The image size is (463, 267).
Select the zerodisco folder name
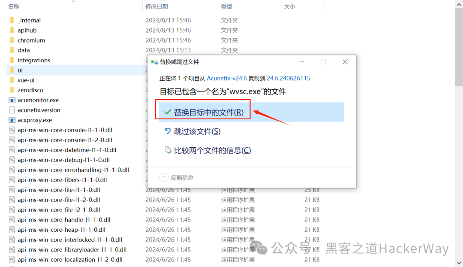click(30, 90)
